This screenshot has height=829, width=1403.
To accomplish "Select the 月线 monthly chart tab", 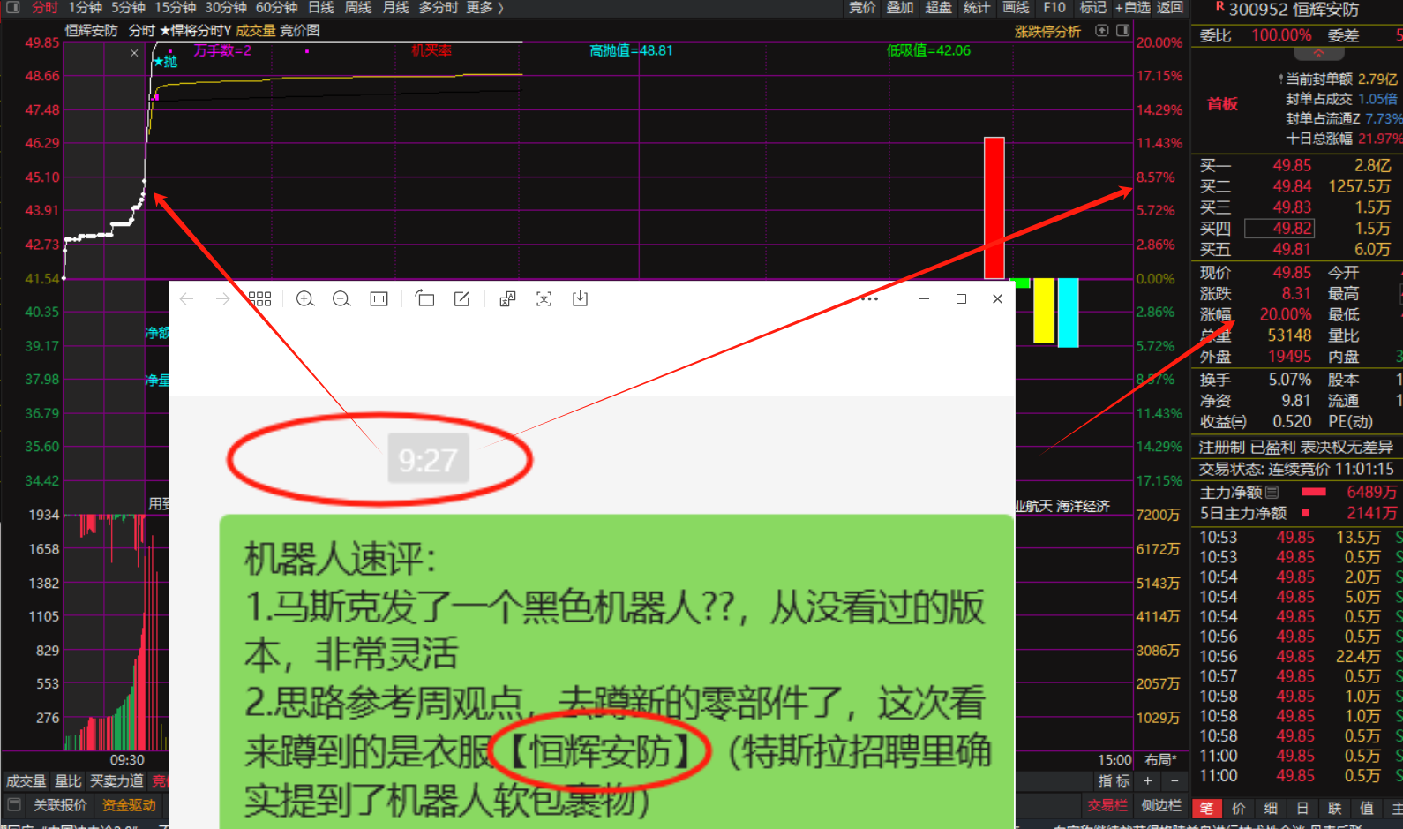I will tap(396, 7).
